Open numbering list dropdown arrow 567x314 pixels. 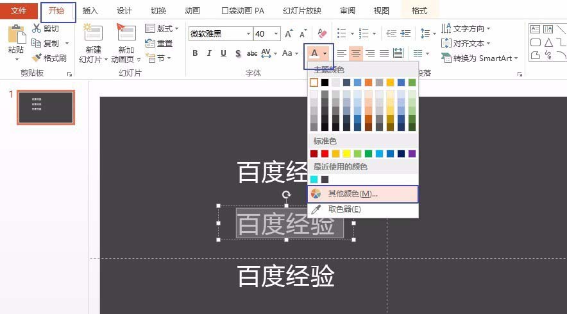pyautogui.click(x=374, y=34)
